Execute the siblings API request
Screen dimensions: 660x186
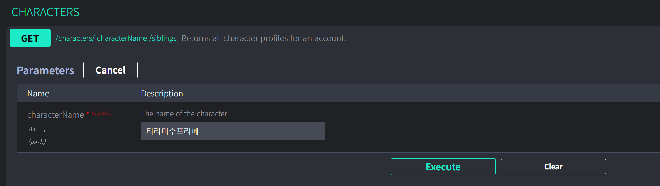pyautogui.click(x=443, y=167)
